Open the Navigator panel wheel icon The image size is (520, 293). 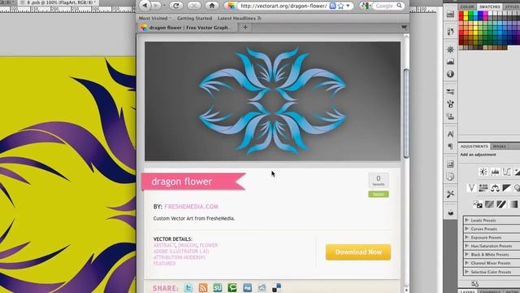[450, 50]
